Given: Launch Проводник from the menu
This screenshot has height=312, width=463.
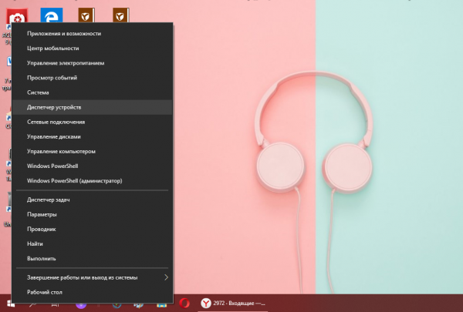Looking at the screenshot, I should [92, 229].
